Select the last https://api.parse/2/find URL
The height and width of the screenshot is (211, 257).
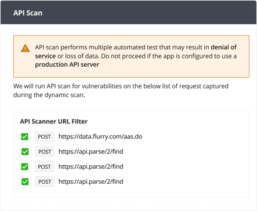tap(91, 181)
